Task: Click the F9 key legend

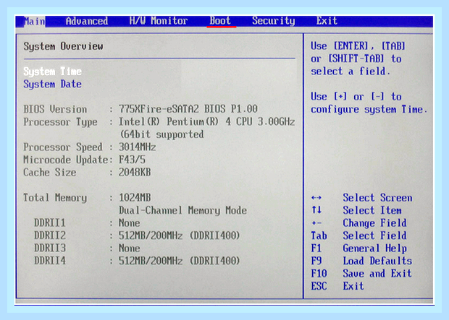Action: 316,261
